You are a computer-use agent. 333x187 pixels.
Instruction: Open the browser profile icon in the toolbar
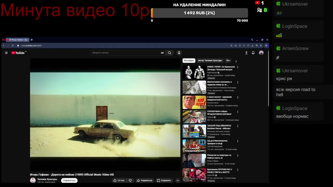coord(261,45)
